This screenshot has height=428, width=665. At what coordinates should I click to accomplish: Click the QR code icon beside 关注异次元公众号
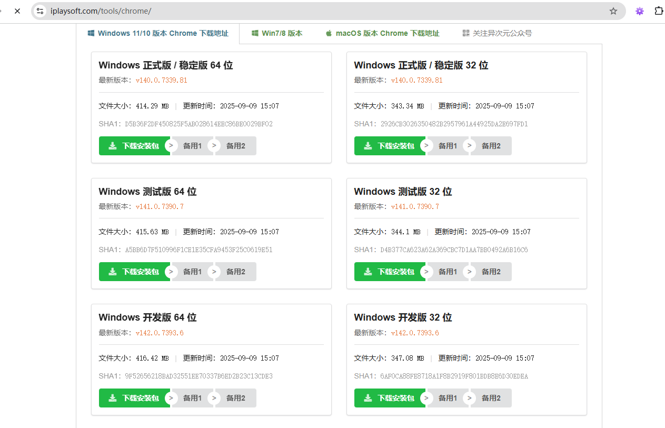[466, 33]
